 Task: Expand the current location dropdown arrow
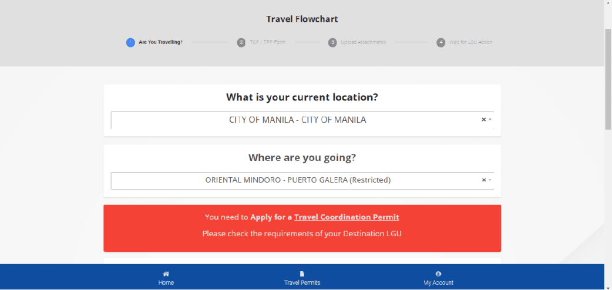pyautogui.click(x=490, y=120)
